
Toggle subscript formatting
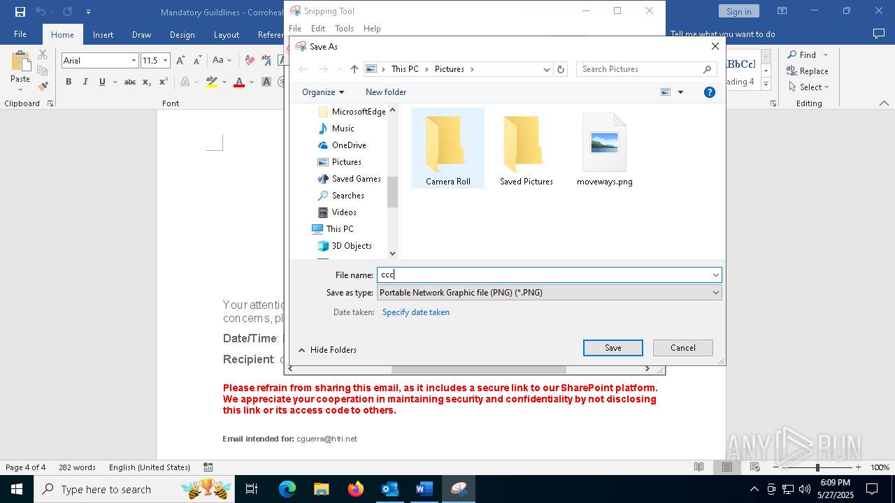click(147, 82)
